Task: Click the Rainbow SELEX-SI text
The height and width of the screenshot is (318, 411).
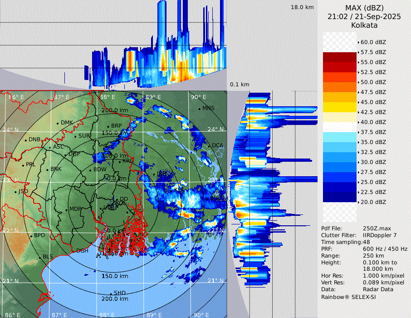Action: pos(348,297)
